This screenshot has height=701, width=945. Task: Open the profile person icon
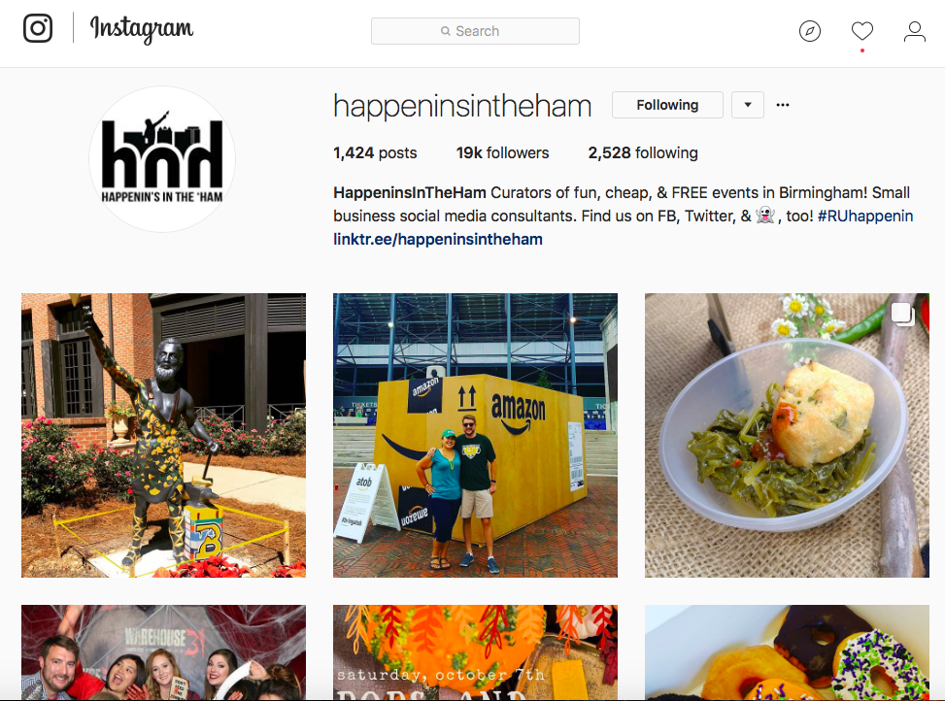coord(914,31)
